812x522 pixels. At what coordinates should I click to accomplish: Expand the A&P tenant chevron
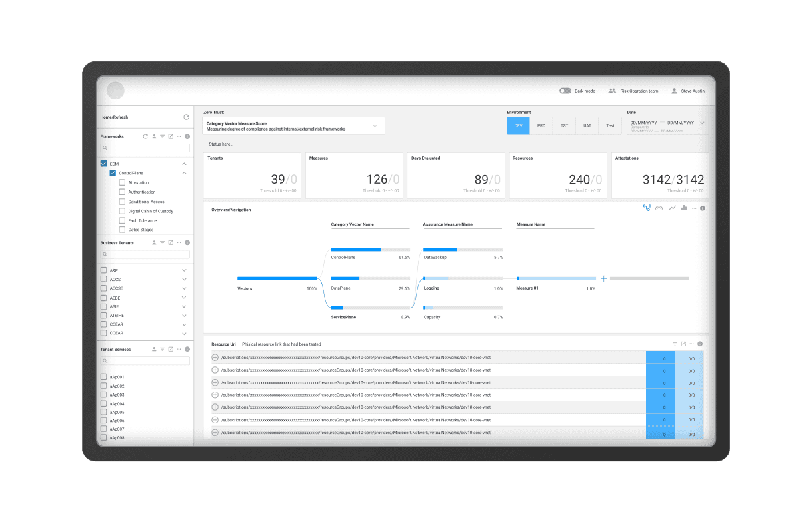click(184, 270)
